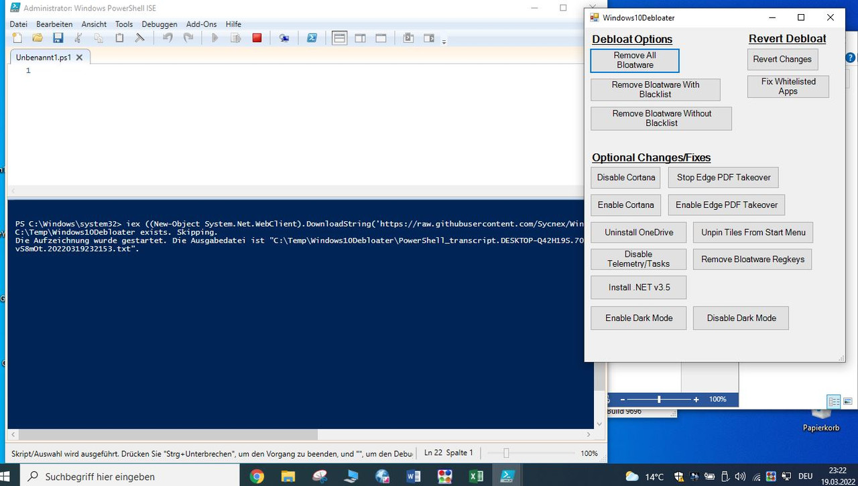The width and height of the screenshot is (858, 486).
Task: Click the Disable Cortana button
Action: tap(626, 178)
